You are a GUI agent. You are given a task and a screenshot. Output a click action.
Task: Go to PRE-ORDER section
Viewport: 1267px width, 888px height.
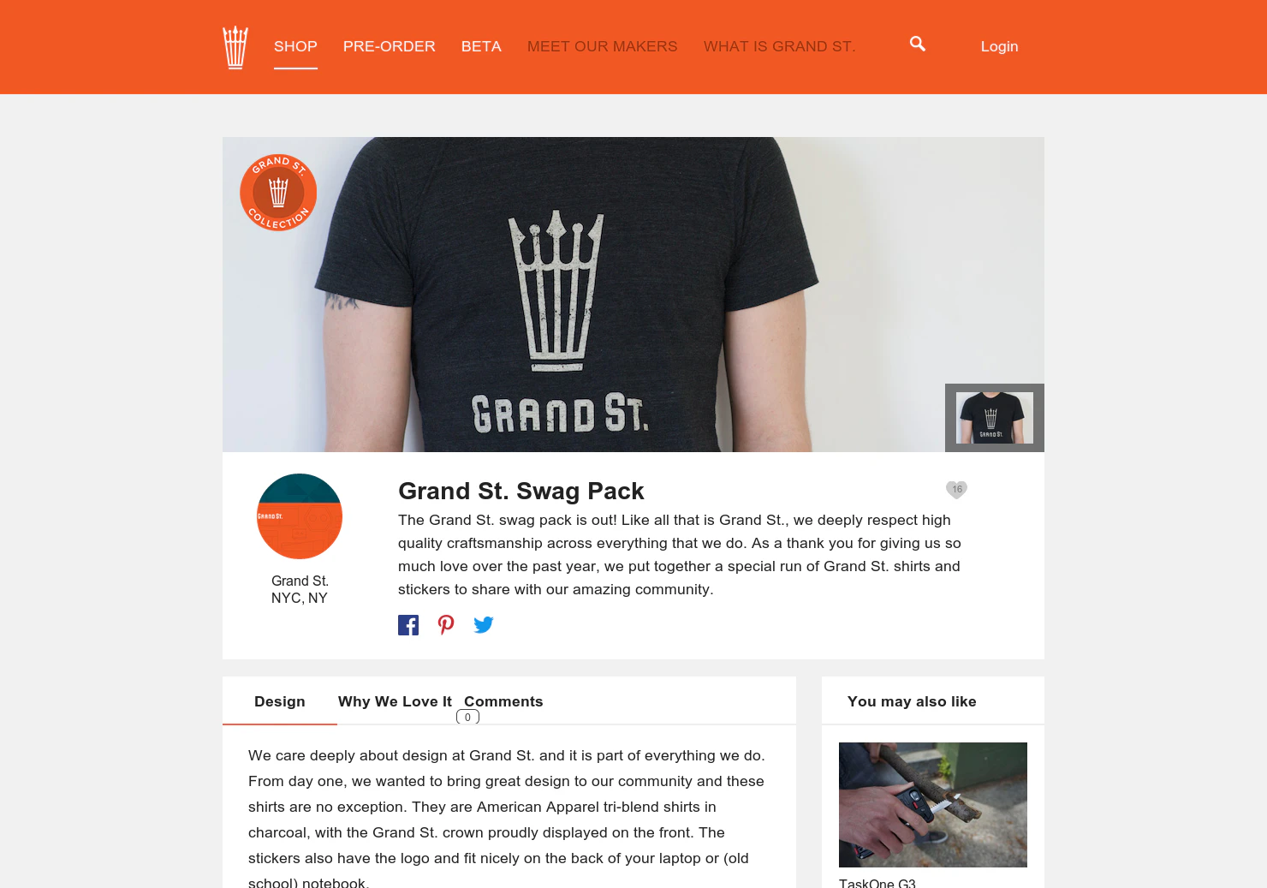(390, 46)
